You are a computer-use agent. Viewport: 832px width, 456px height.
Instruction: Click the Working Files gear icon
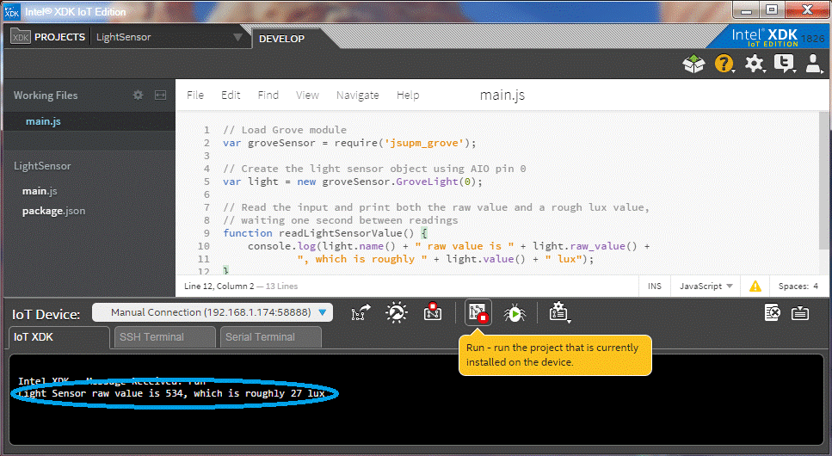click(138, 95)
